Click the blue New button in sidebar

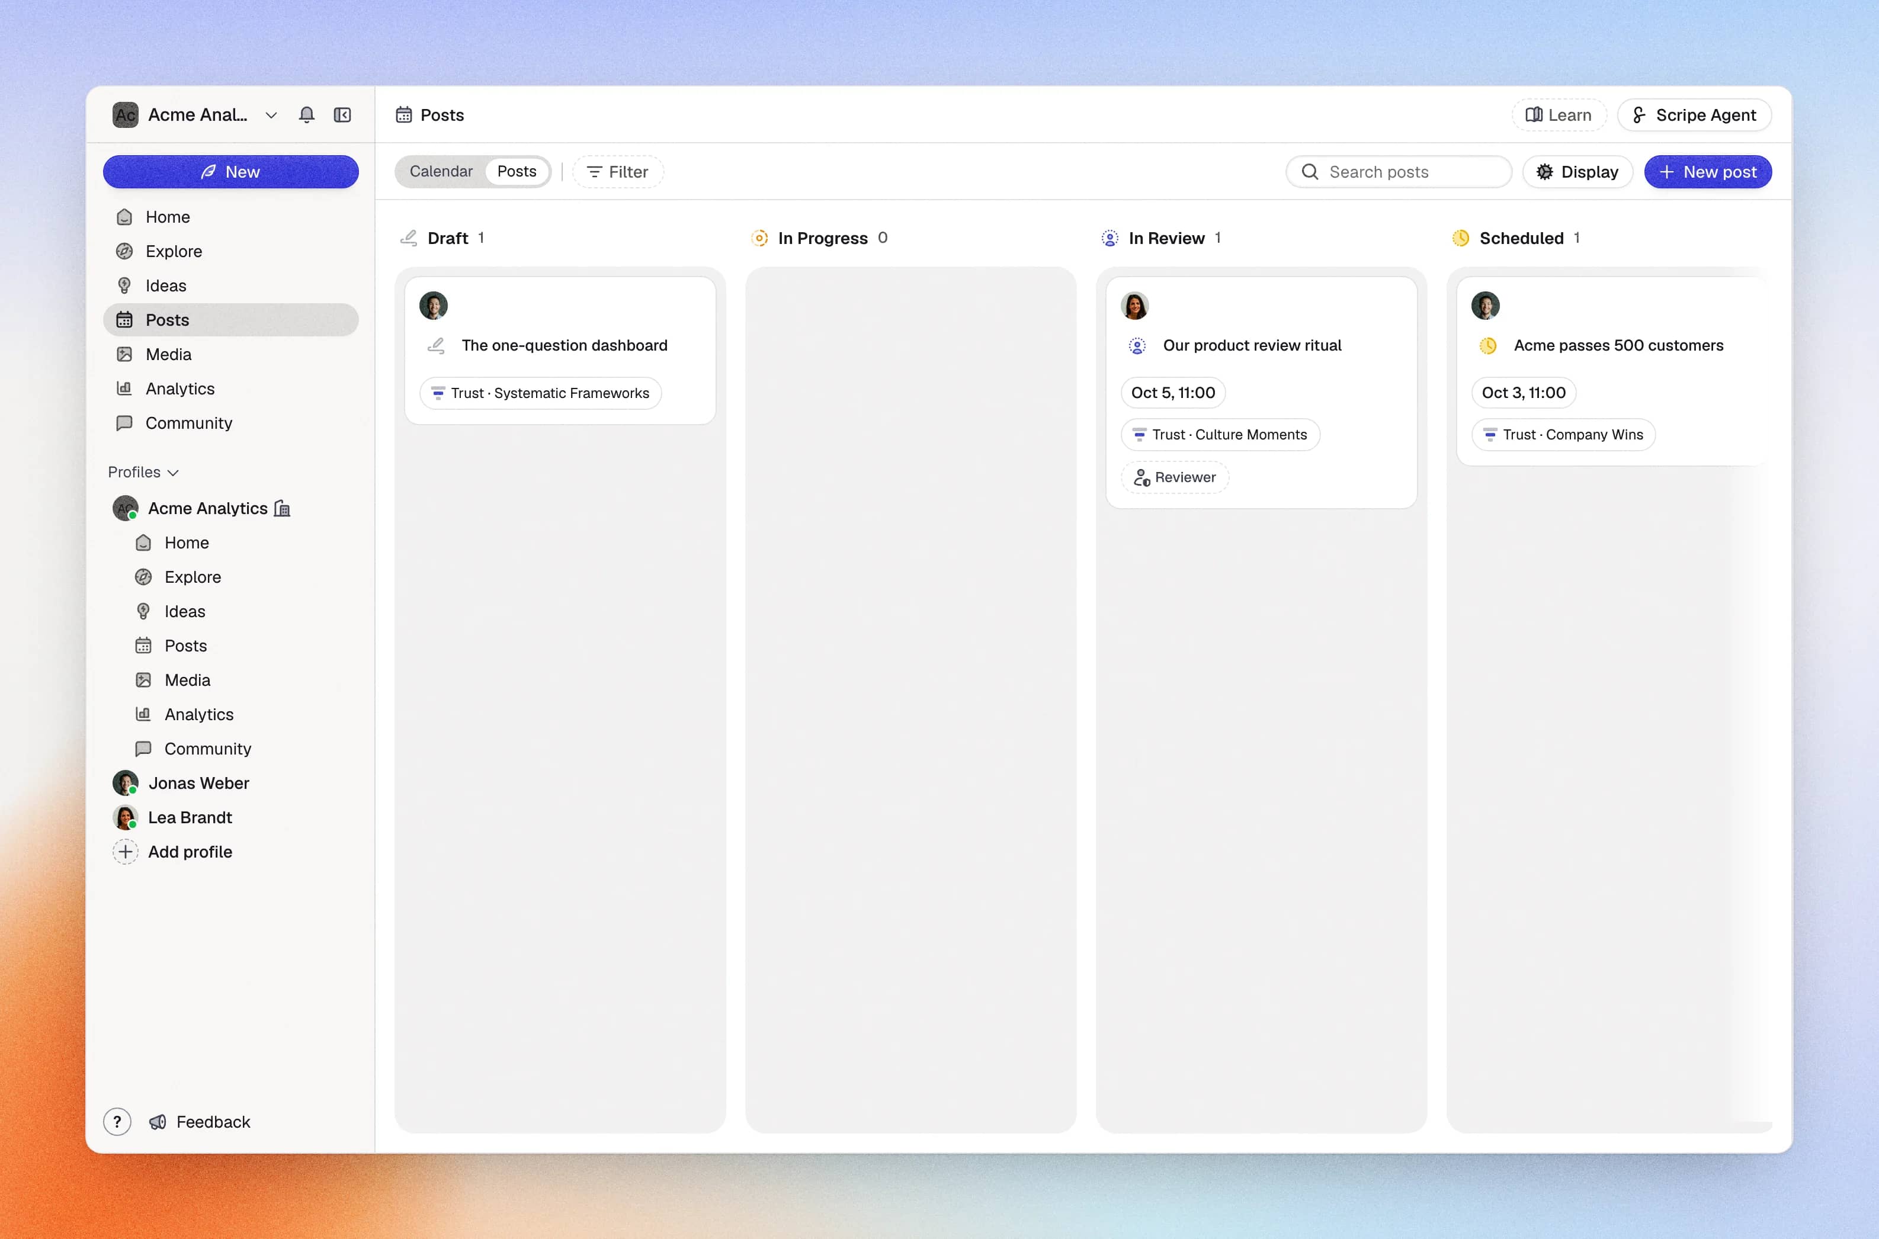[x=230, y=172]
